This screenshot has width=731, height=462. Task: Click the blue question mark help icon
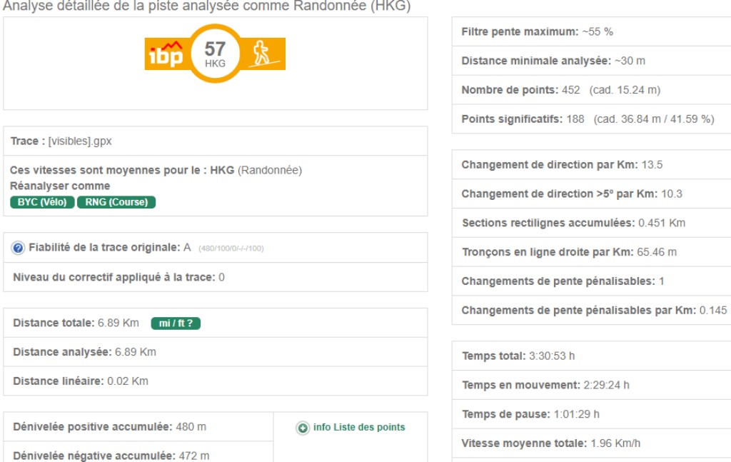point(19,248)
